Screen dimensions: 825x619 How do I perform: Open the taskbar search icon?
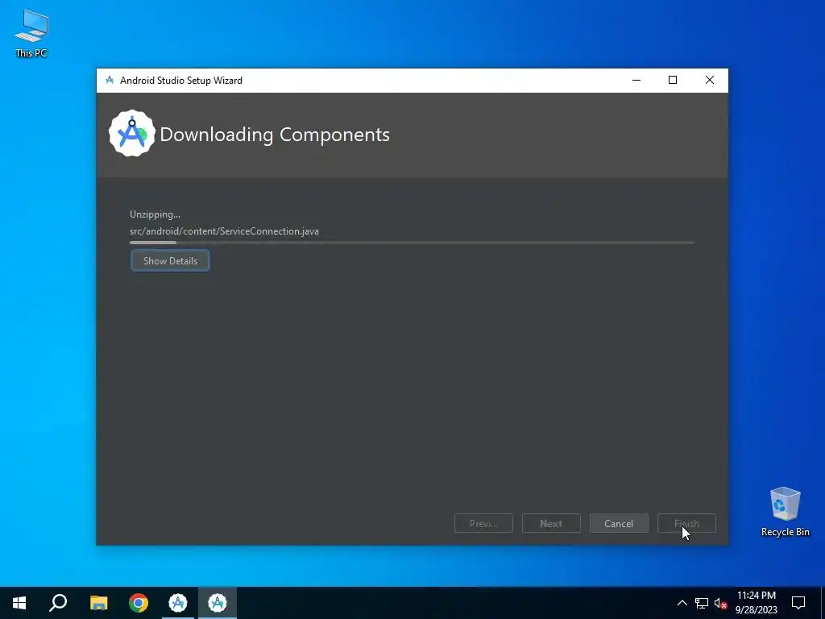pos(58,603)
